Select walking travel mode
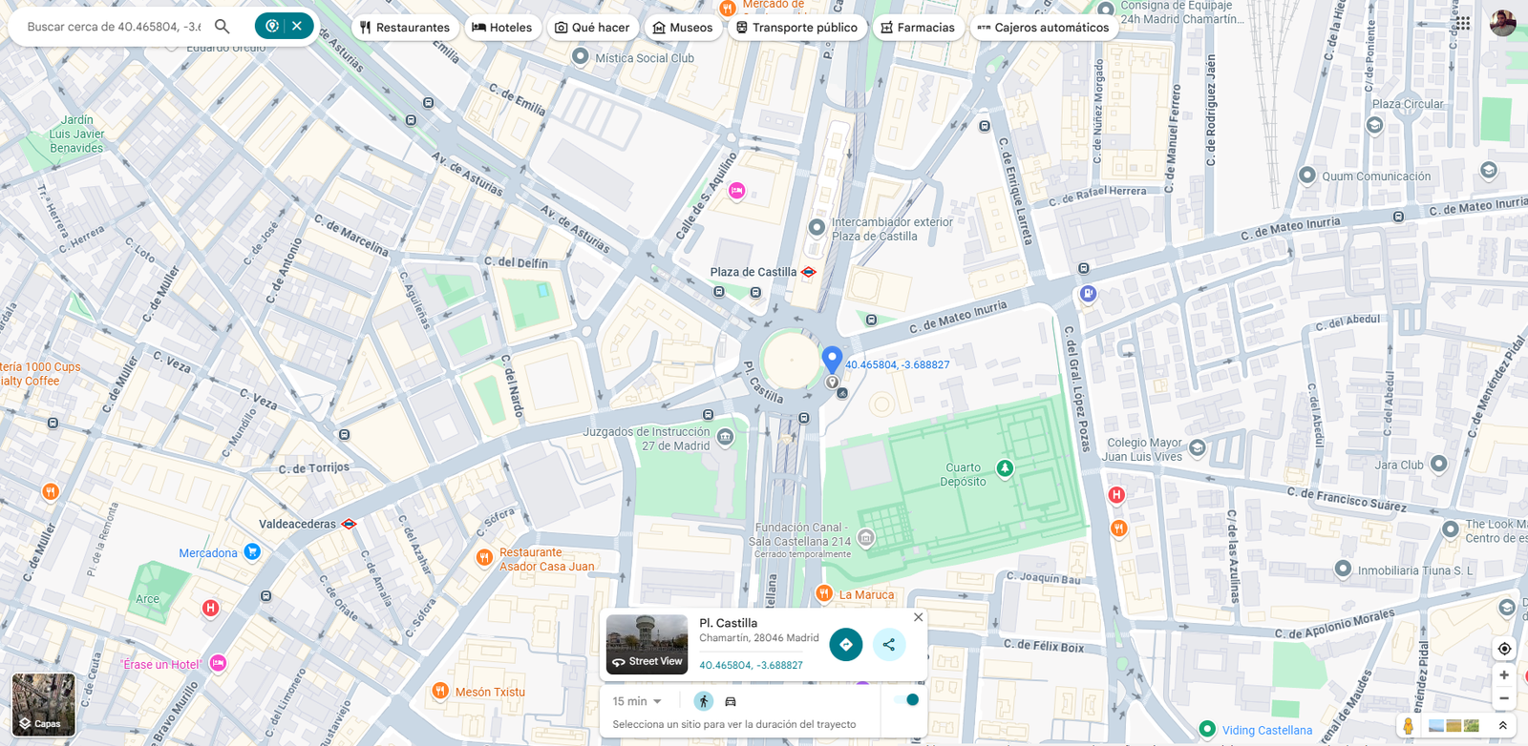 704,701
